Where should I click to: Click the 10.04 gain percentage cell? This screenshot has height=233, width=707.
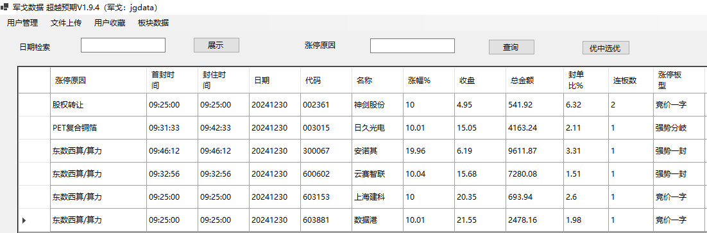tap(429, 173)
